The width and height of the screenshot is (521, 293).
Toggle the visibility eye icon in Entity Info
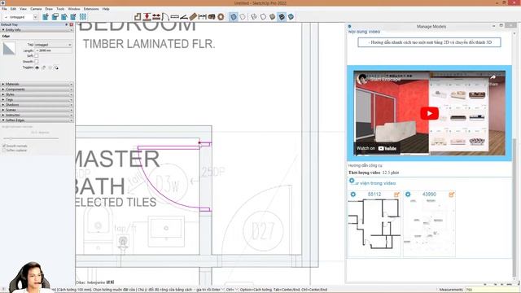37,68
